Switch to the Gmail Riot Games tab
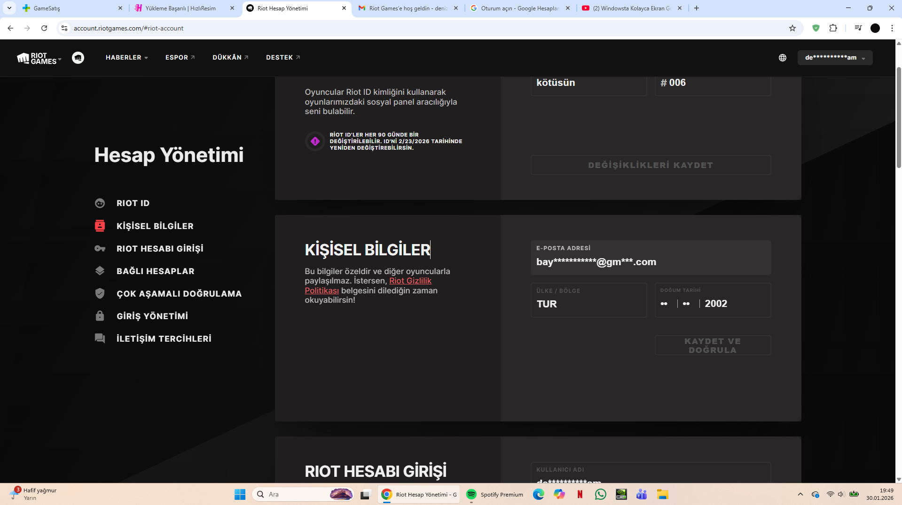The width and height of the screenshot is (902, 505). (408, 8)
